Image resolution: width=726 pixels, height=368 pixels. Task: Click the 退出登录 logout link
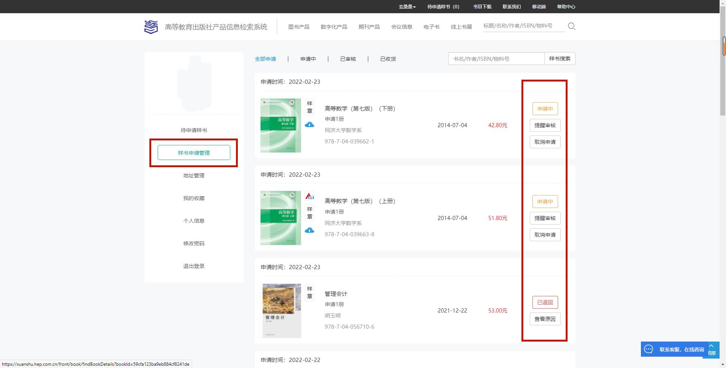194,266
